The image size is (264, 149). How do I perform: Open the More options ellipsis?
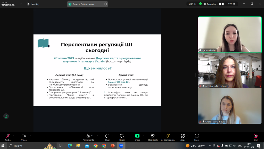197,137
